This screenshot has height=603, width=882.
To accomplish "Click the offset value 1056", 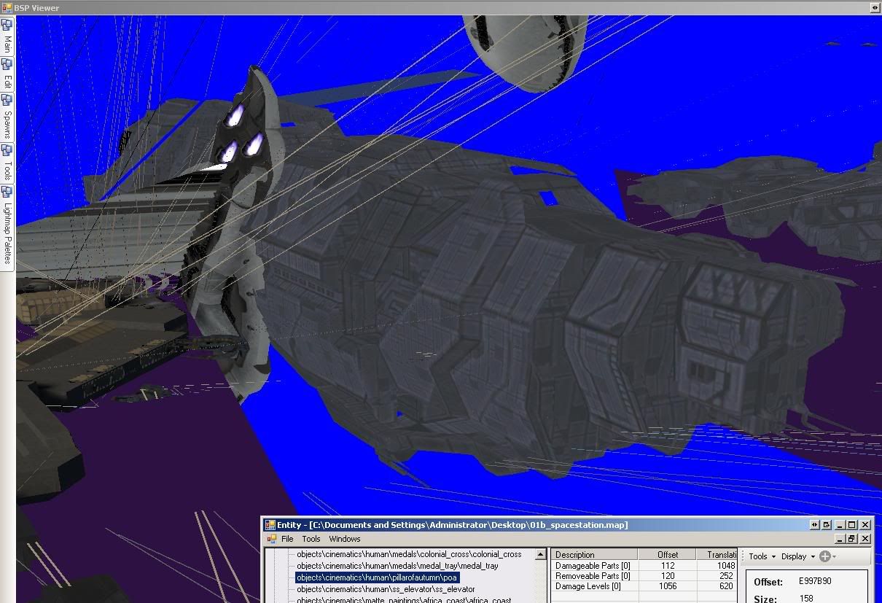I will tap(667, 586).
